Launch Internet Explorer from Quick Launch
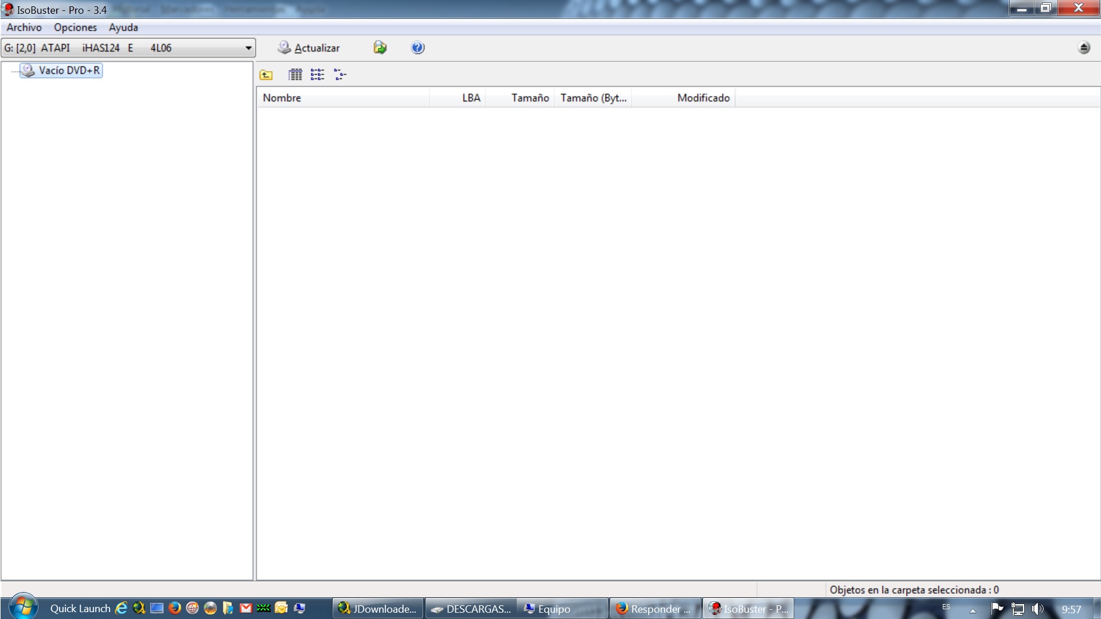This screenshot has height=619, width=1101. point(121,609)
